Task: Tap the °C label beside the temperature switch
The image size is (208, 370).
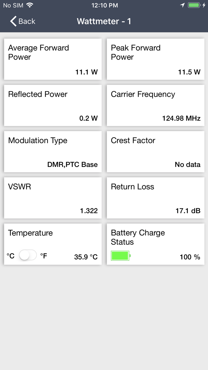Action: pyautogui.click(x=10, y=255)
